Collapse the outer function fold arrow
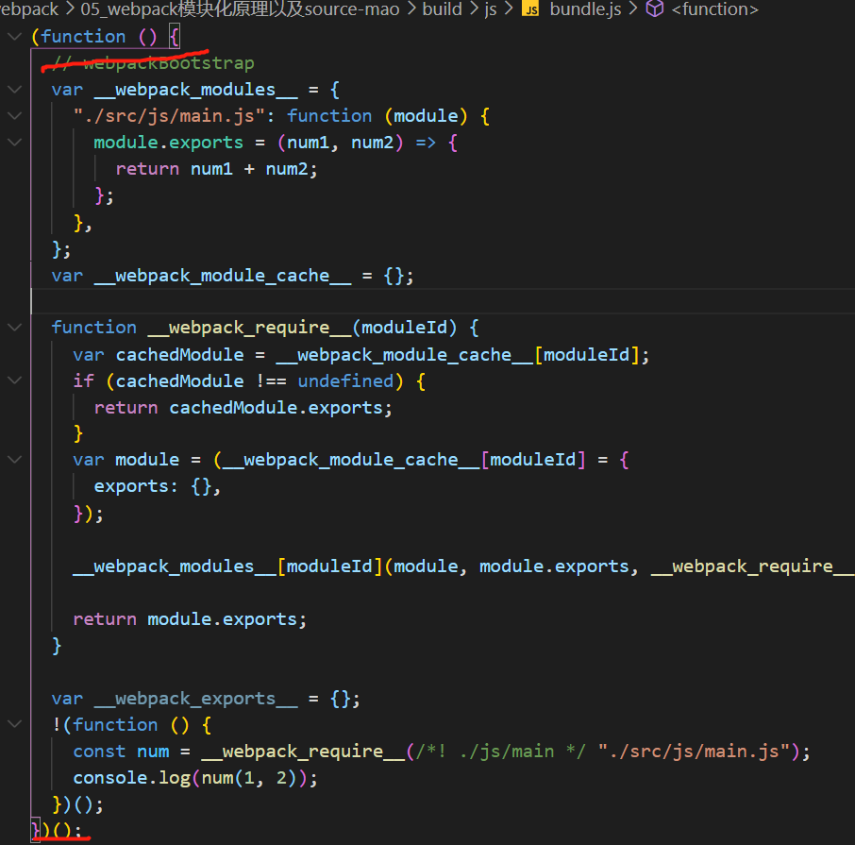 pyautogui.click(x=15, y=37)
